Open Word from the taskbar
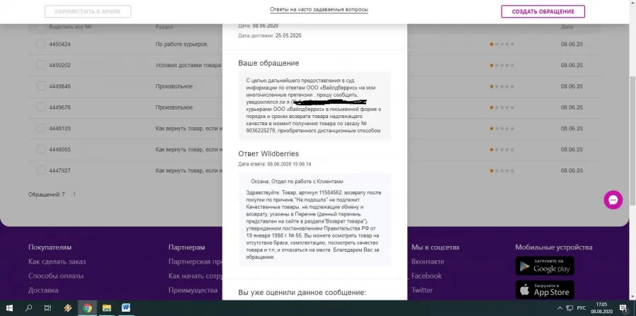 126,308
